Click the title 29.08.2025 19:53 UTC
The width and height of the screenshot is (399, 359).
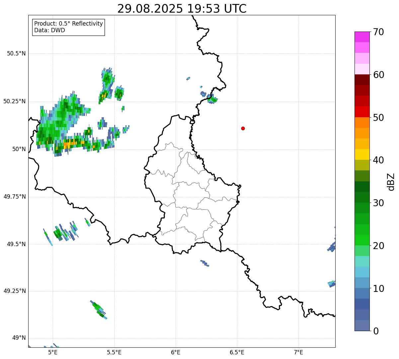pyautogui.click(x=182, y=9)
